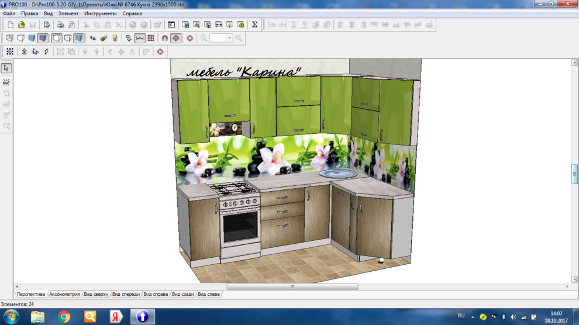Create a new project file

pyautogui.click(x=11, y=25)
